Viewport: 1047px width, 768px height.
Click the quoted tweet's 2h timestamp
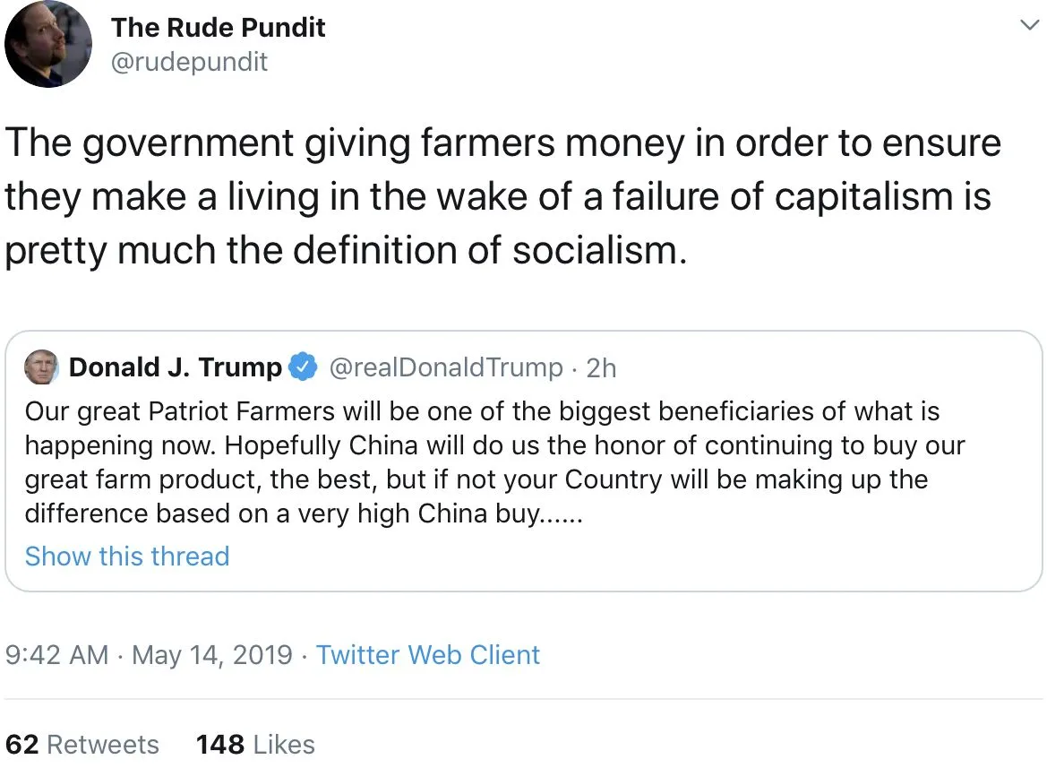pos(601,367)
